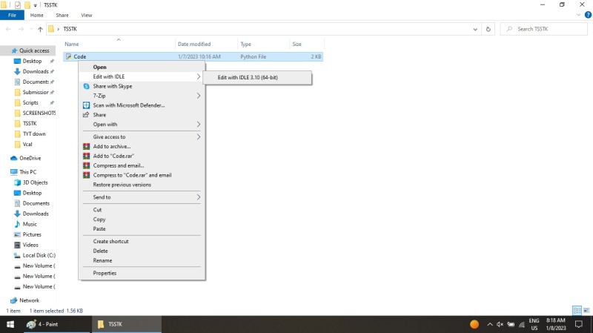Click the Search TSSTK field
Viewport: 593px width, 333px height.
[544, 29]
